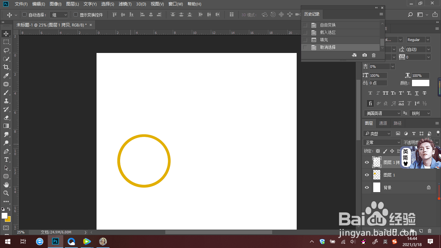The image size is (441, 248).
Task: Click the search icon in options bar
Action: click(410, 15)
